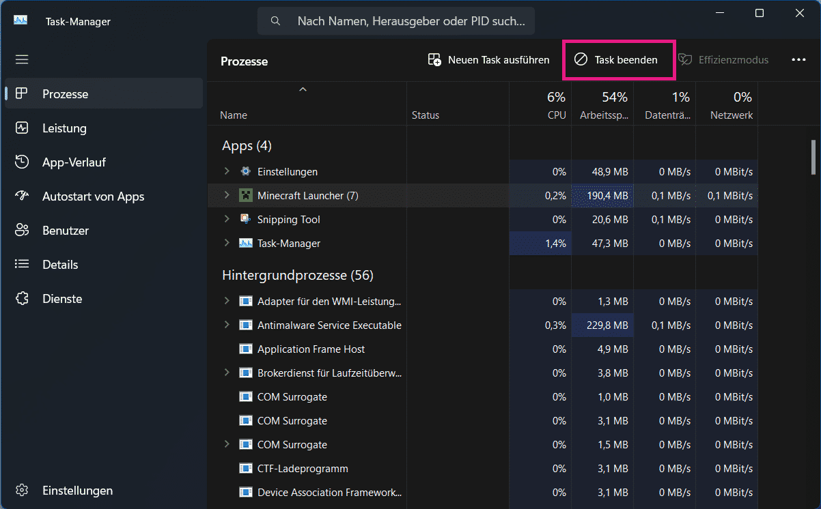Viewport: 821px width, 509px height.
Task: Click Neuen Task ausführen
Action: tap(489, 60)
